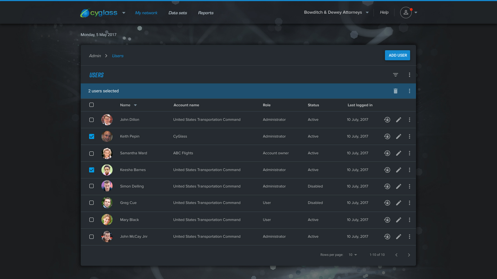Click the ADD USER button
This screenshot has height=279, width=497.
[397, 55]
